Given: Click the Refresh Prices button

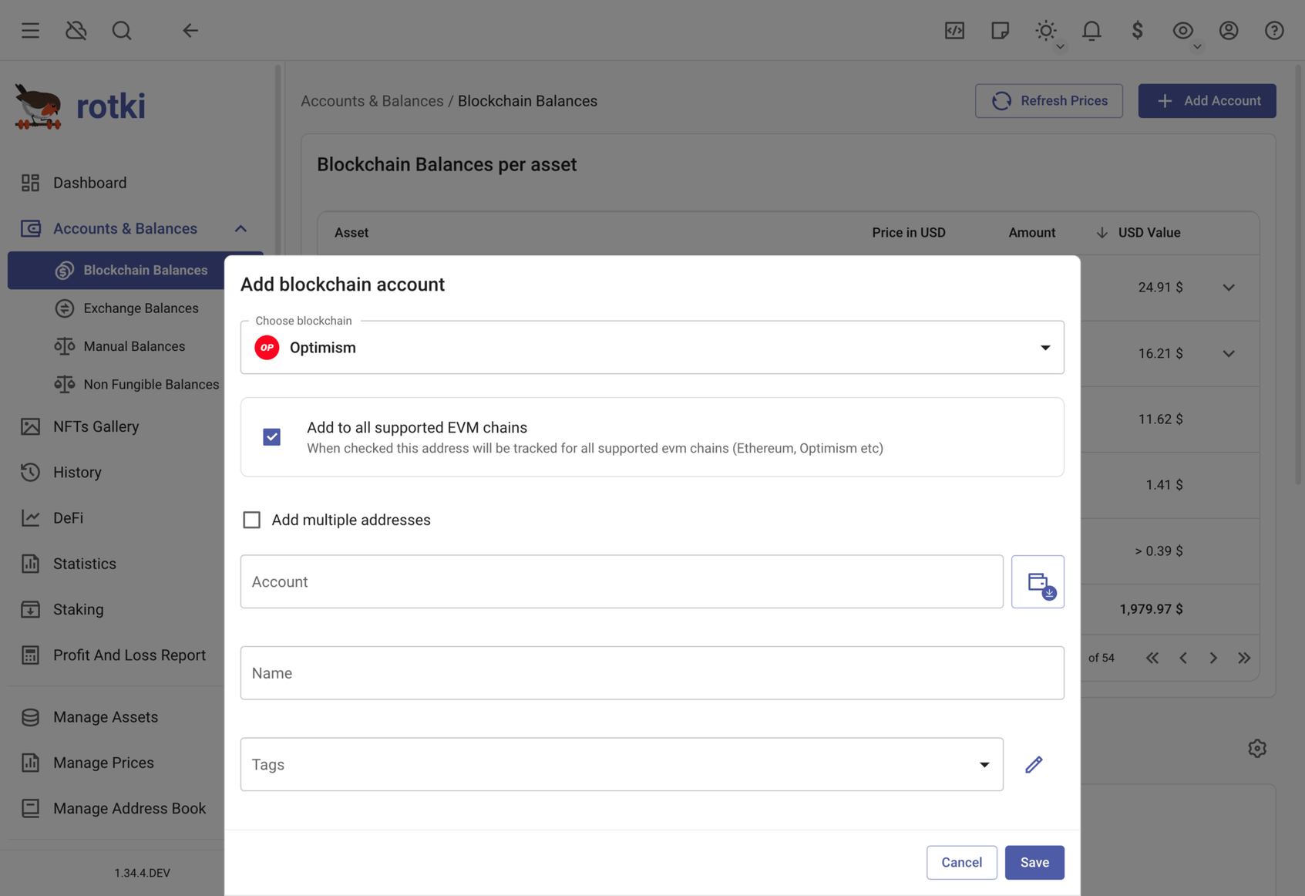Looking at the screenshot, I should tap(1048, 101).
